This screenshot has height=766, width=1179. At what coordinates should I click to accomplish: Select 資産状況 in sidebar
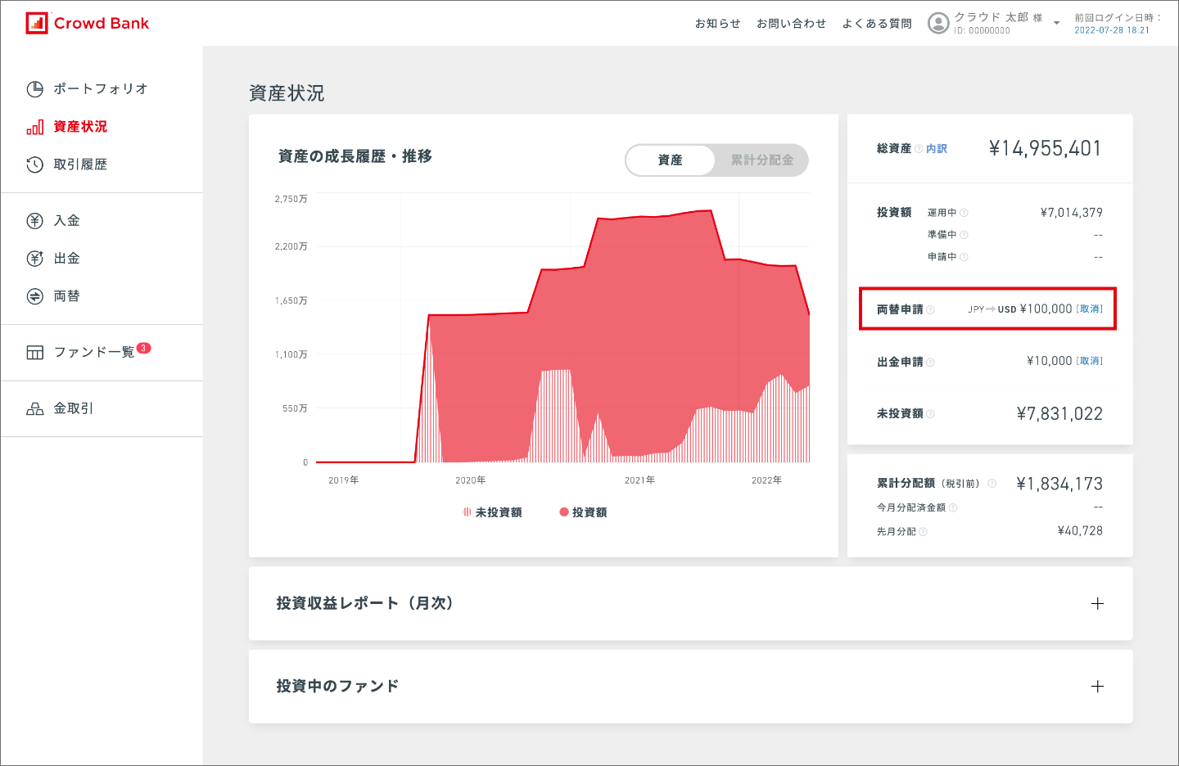(x=80, y=127)
